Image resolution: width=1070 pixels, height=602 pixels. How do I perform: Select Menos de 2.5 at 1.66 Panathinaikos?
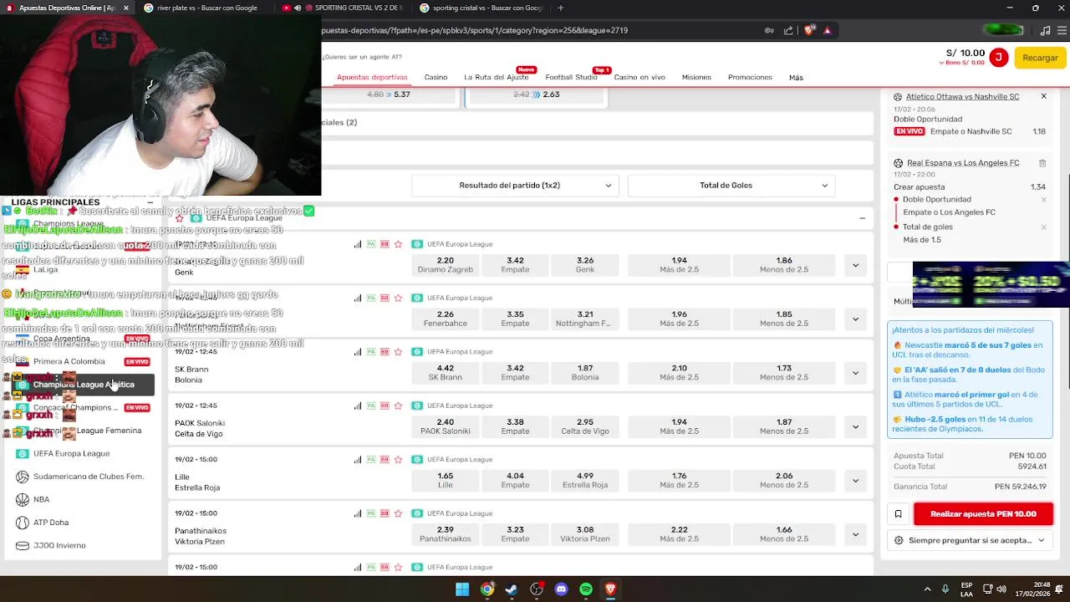[x=784, y=534]
